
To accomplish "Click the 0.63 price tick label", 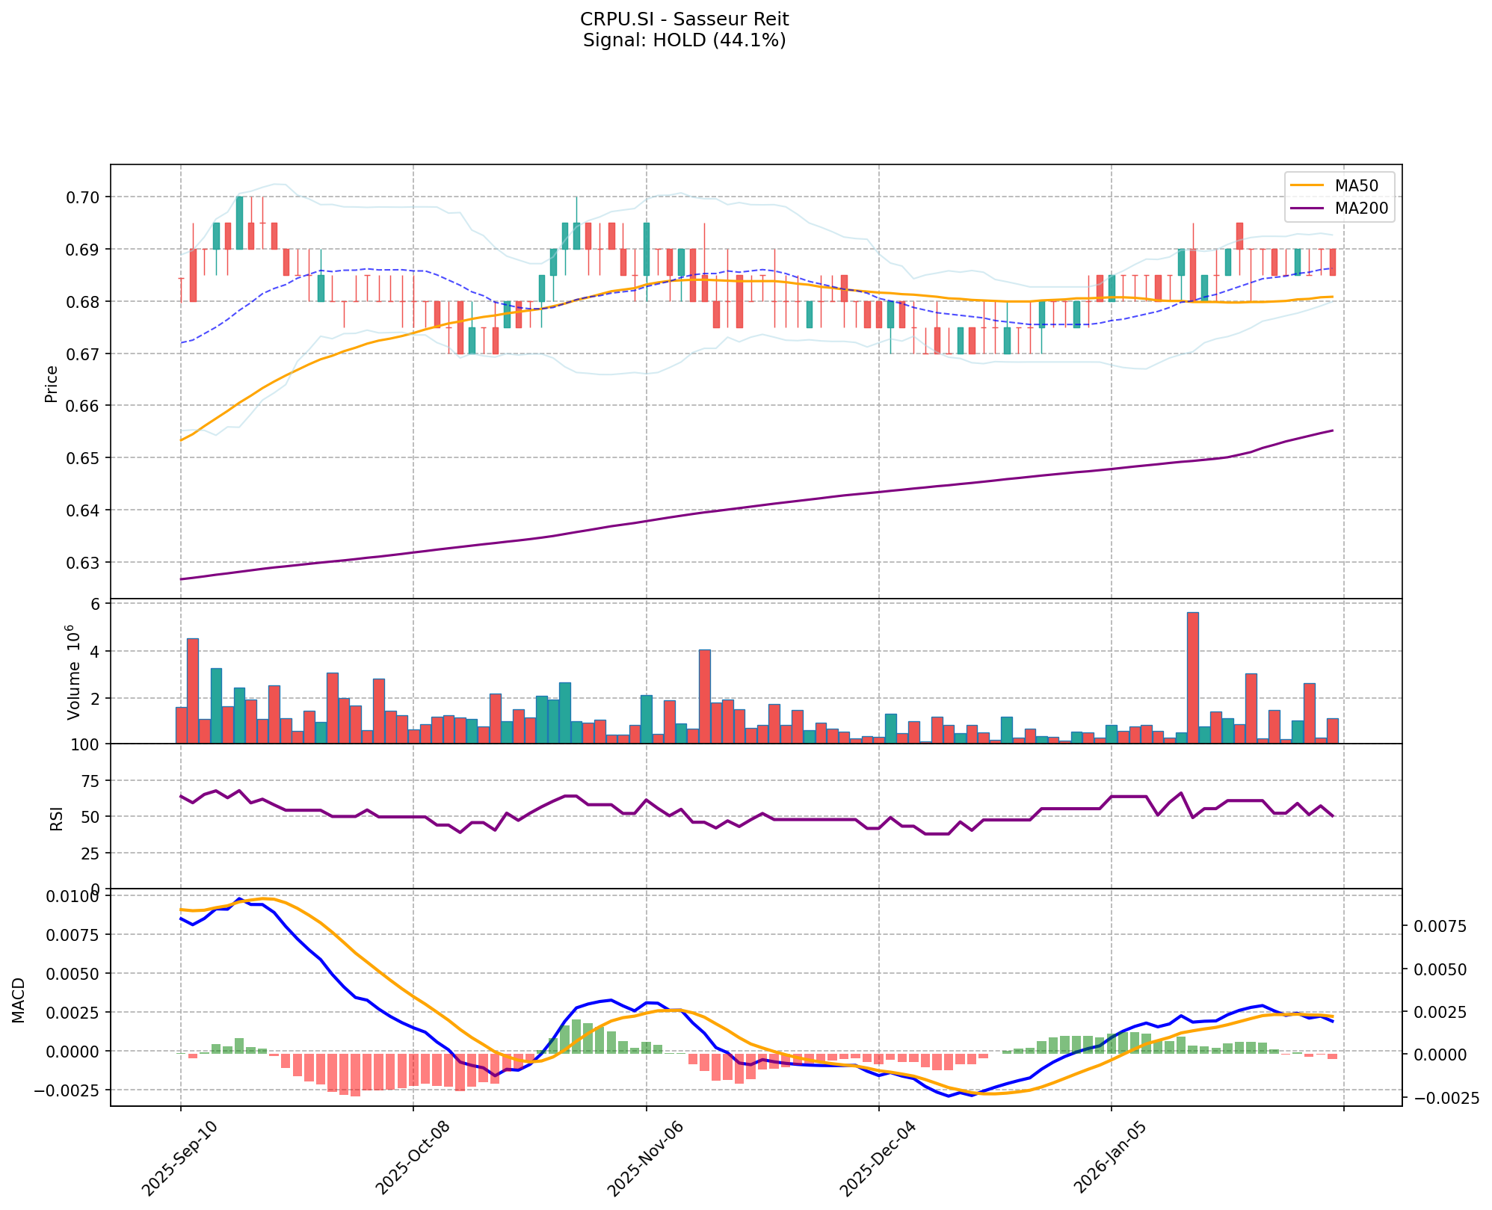I will [84, 562].
